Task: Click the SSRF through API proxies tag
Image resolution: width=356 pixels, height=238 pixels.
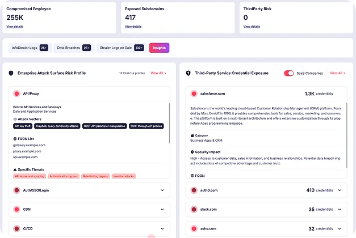Action: point(146,126)
